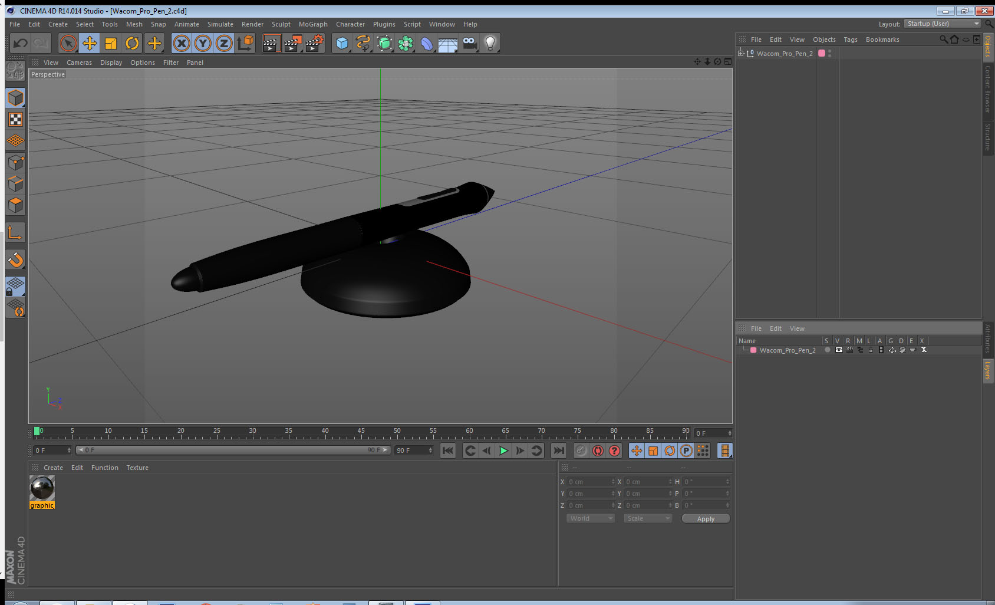Toggle Rotation keyframe recording
The height and width of the screenshot is (605, 995).
670,451
